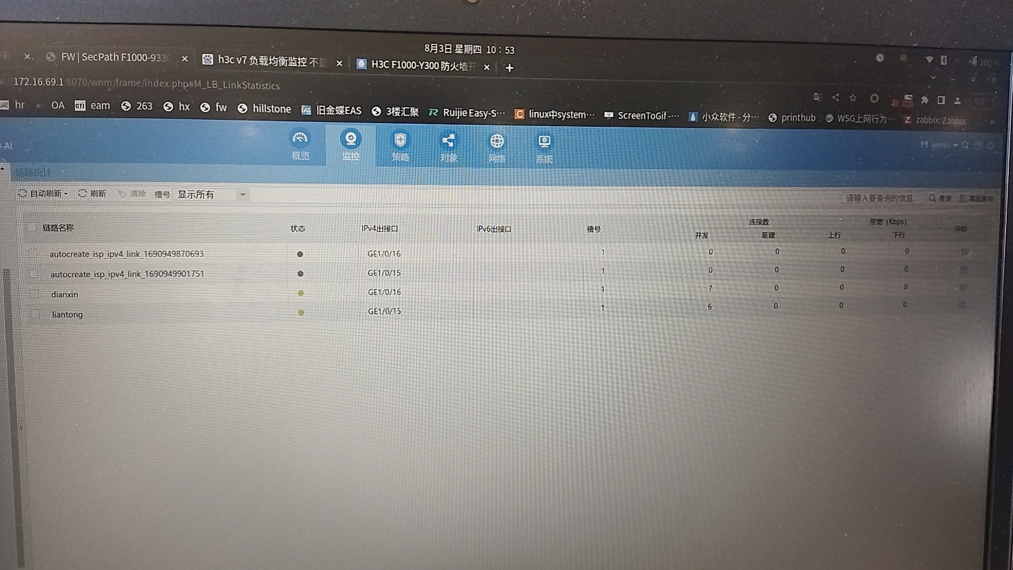Open the browser extensions puzzle icon
Image resolution: width=1013 pixels, height=570 pixels.
pyautogui.click(x=924, y=100)
